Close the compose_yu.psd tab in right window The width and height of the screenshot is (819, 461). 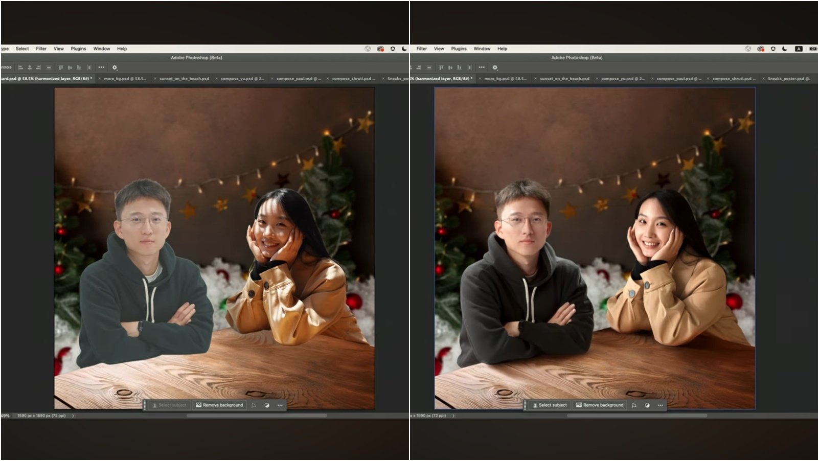point(597,79)
